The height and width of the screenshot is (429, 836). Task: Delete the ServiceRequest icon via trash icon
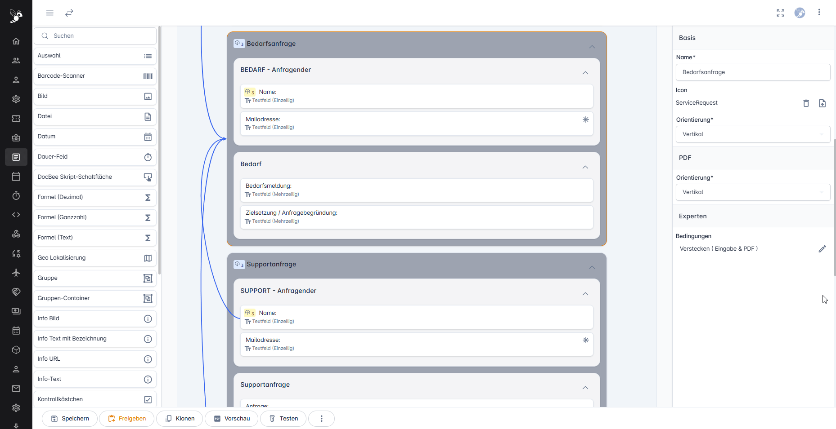click(x=806, y=103)
